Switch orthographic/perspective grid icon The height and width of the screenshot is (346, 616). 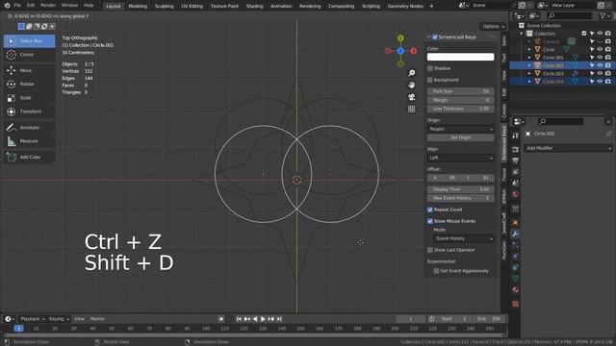coord(411,109)
